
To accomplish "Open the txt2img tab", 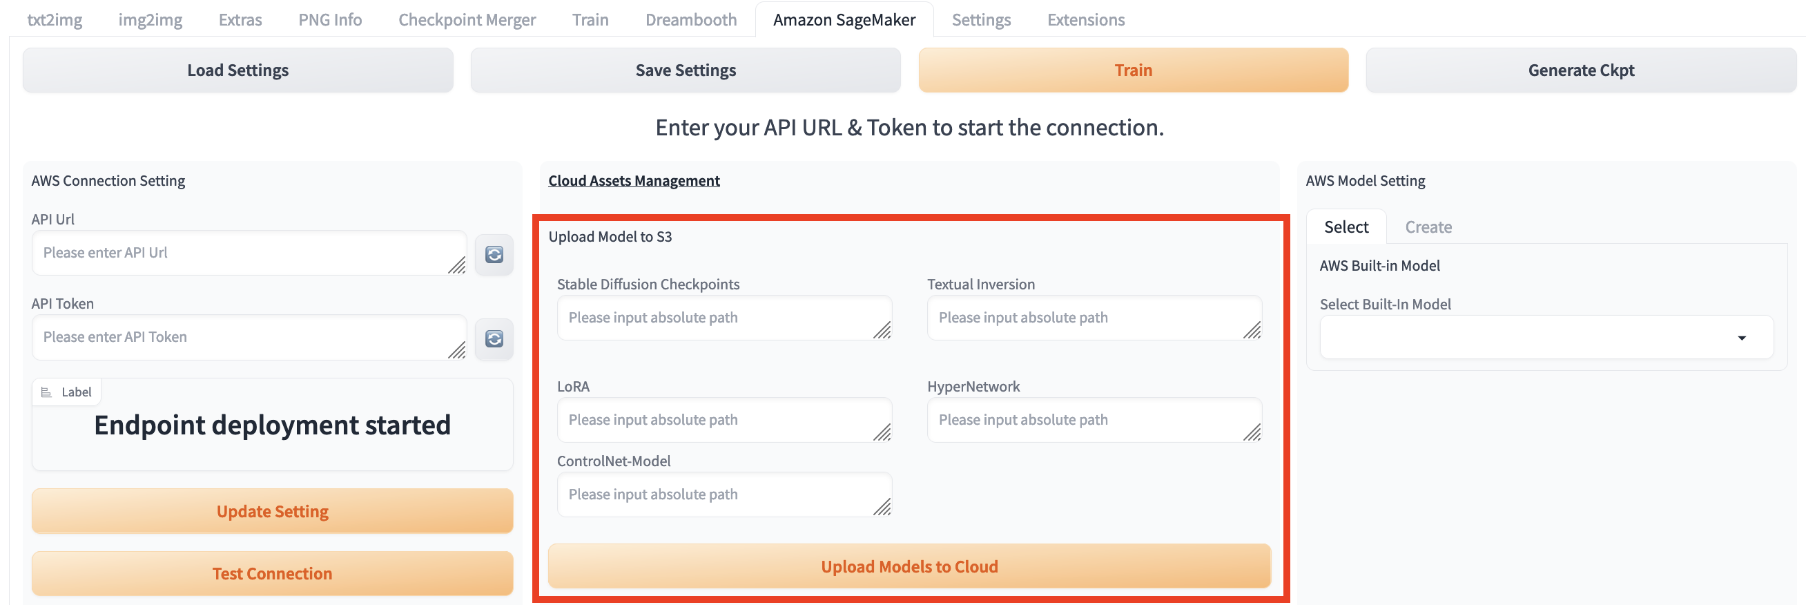I will click(x=55, y=19).
